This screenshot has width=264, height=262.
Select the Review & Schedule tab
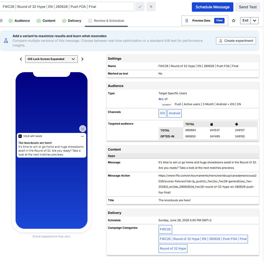click(106, 21)
